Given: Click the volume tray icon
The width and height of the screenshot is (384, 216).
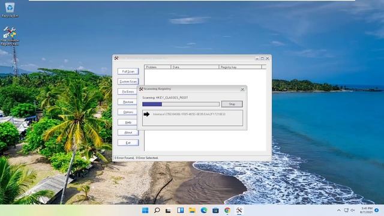Looking at the screenshot, I should pyautogui.click(x=353, y=211).
